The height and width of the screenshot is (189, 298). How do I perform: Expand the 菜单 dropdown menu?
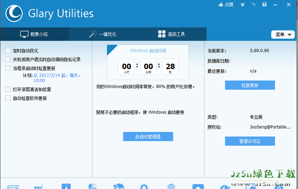pos(283,35)
